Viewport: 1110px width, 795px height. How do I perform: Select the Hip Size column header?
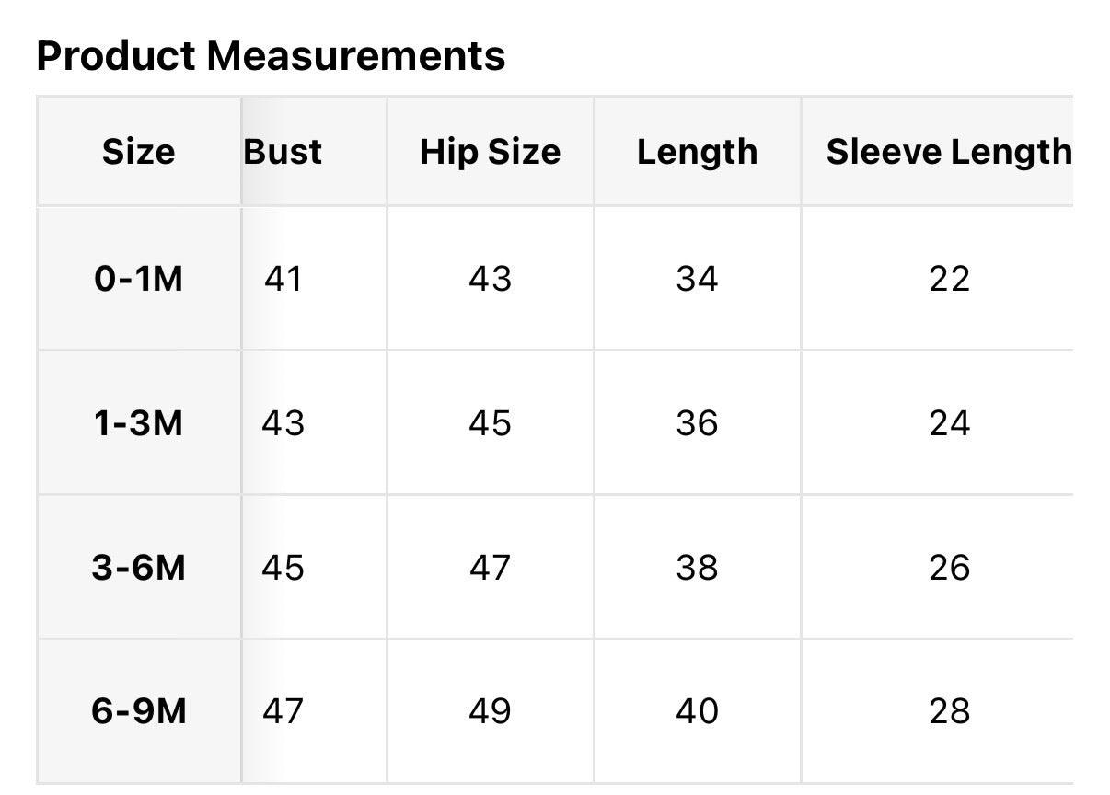tap(490, 152)
